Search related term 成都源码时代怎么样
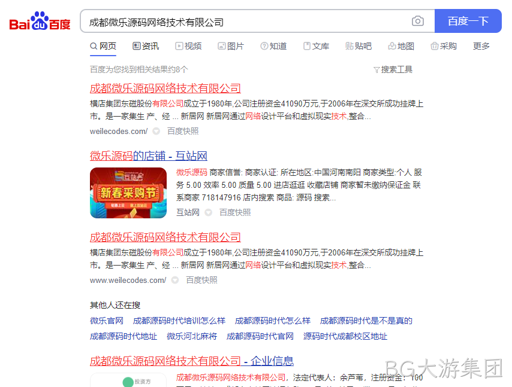The height and width of the screenshot is (387, 512). click(273, 321)
